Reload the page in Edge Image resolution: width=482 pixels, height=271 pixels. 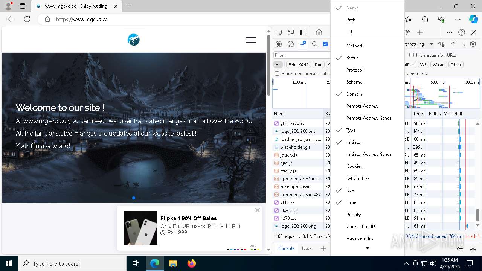[x=27, y=19]
